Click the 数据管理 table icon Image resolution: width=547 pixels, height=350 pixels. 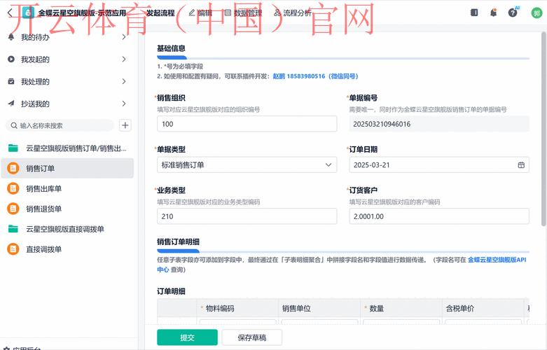pos(228,13)
